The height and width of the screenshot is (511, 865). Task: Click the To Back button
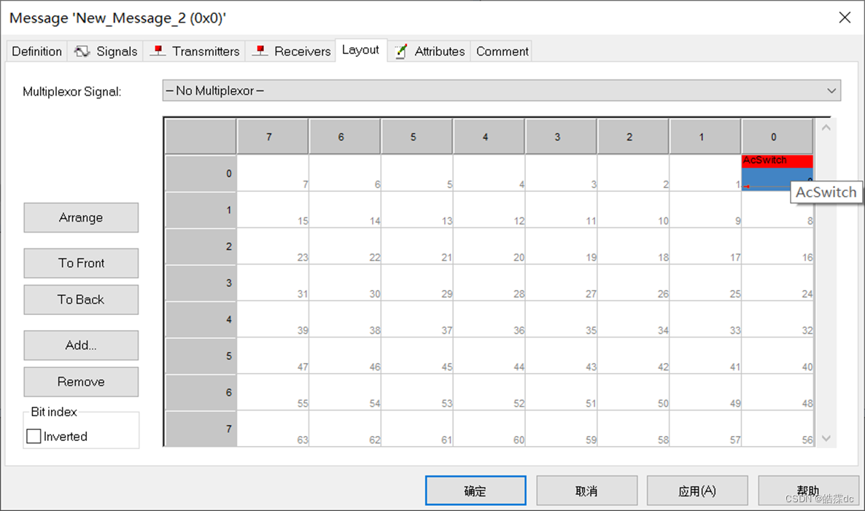(81, 300)
